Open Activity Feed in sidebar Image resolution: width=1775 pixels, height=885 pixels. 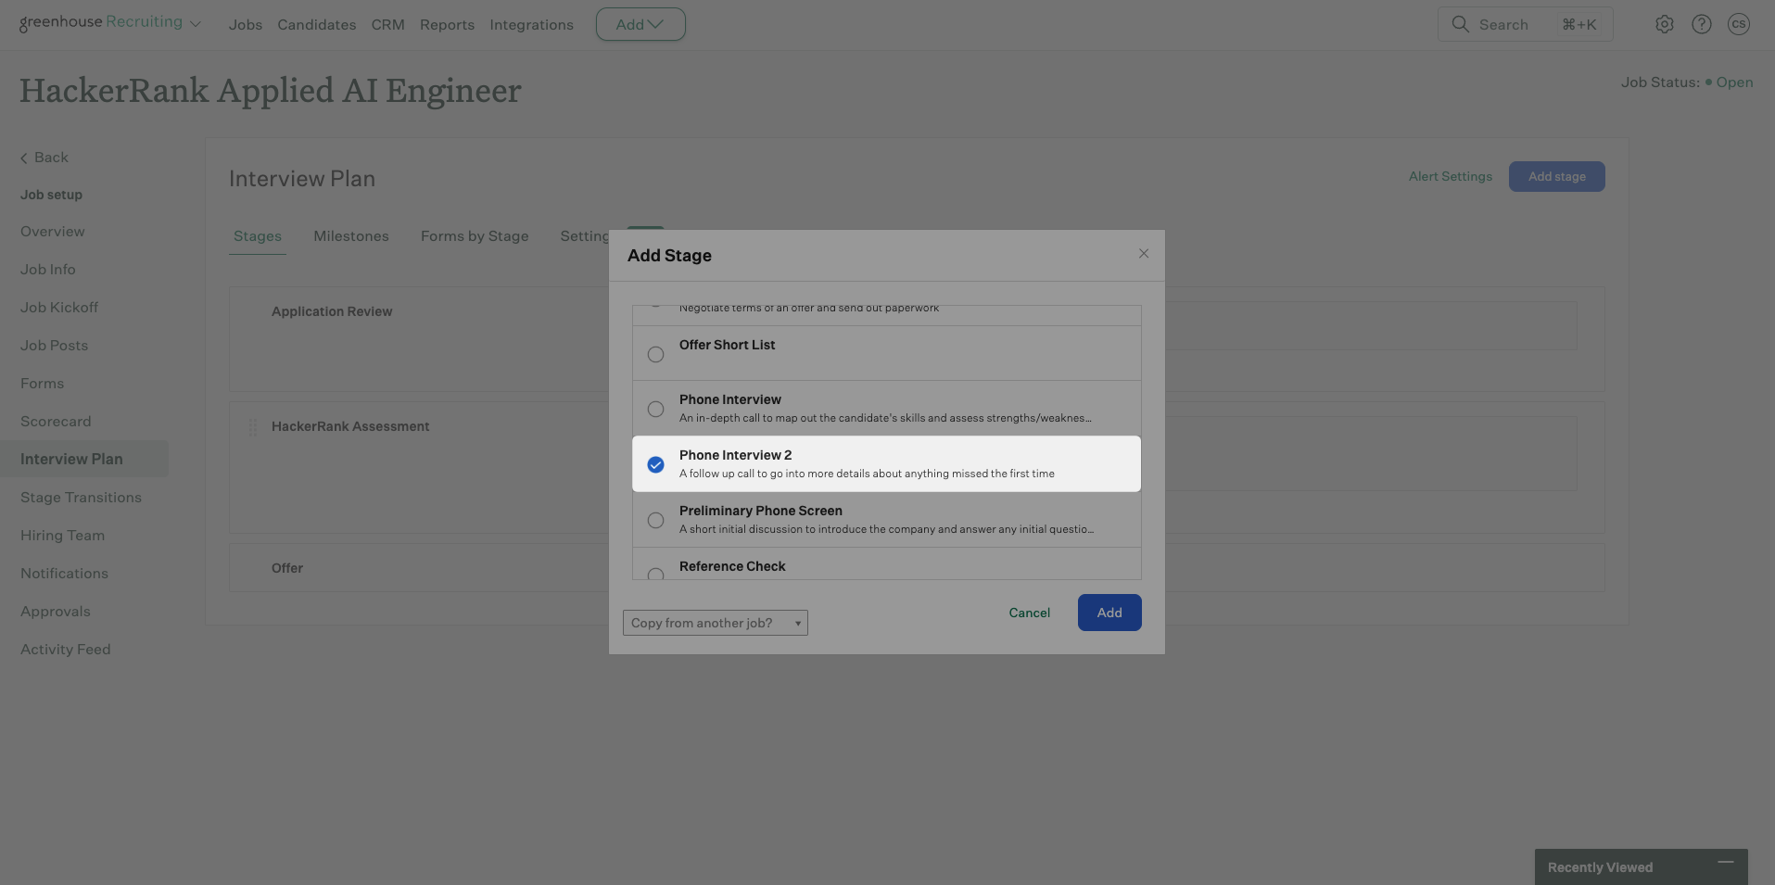pyautogui.click(x=66, y=650)
